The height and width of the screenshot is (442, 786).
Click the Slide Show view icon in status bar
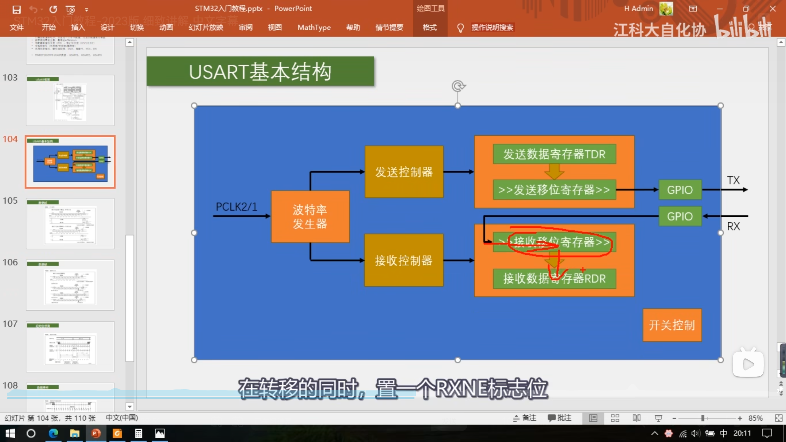pos(658,418)
